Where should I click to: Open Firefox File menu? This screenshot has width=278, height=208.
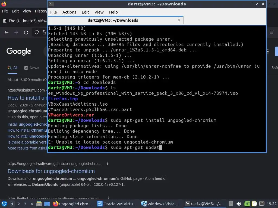point(5,11)
